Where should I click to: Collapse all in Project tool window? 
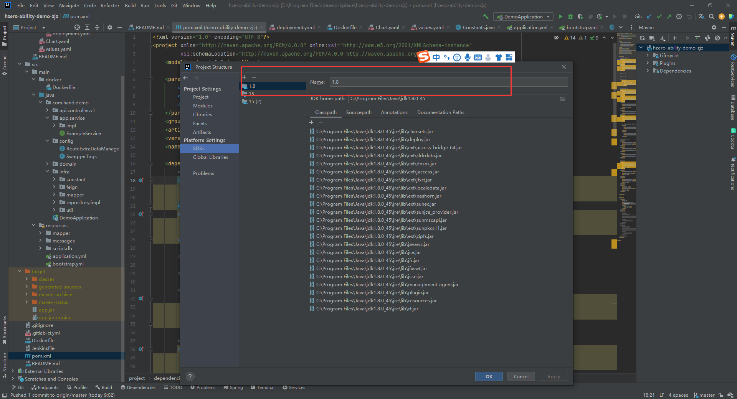[x=97, y=27]
